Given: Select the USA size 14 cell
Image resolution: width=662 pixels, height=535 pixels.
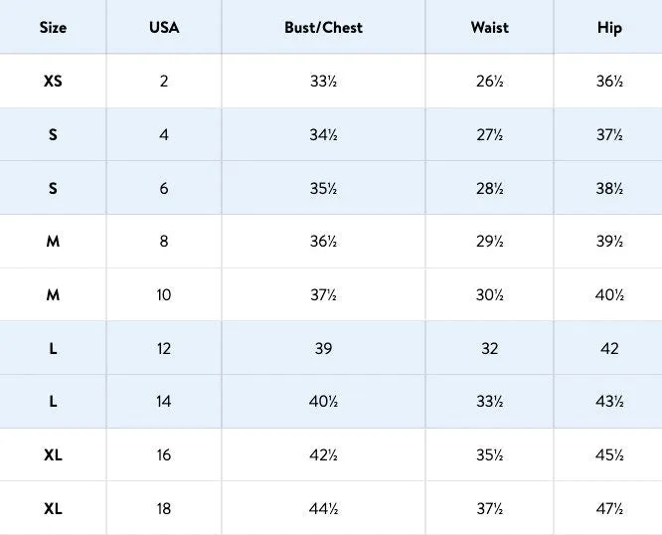Looking at the screenshot, I should coord(164,401).
